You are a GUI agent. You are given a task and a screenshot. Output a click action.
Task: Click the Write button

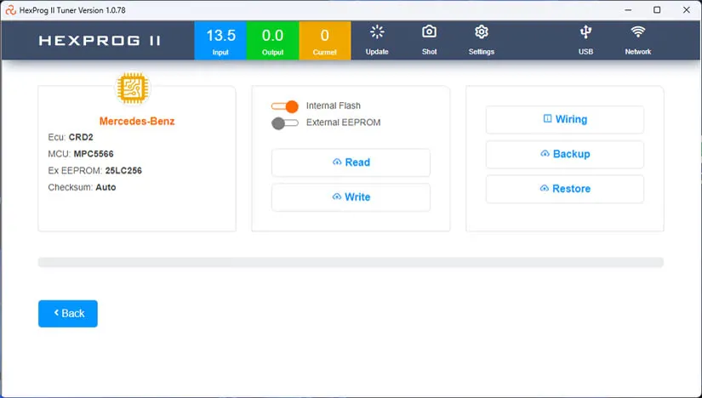[351, 197]
